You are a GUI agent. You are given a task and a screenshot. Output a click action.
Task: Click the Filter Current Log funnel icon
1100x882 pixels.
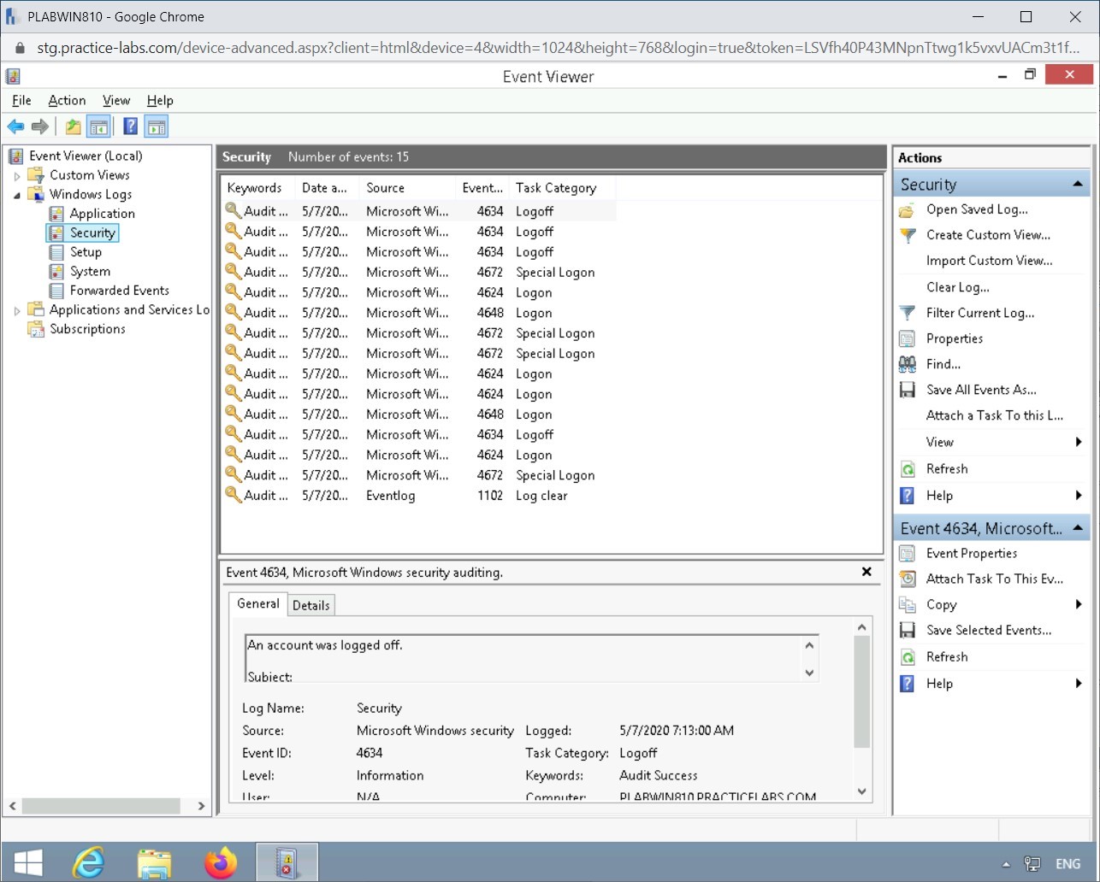click(x=908, y=313)
